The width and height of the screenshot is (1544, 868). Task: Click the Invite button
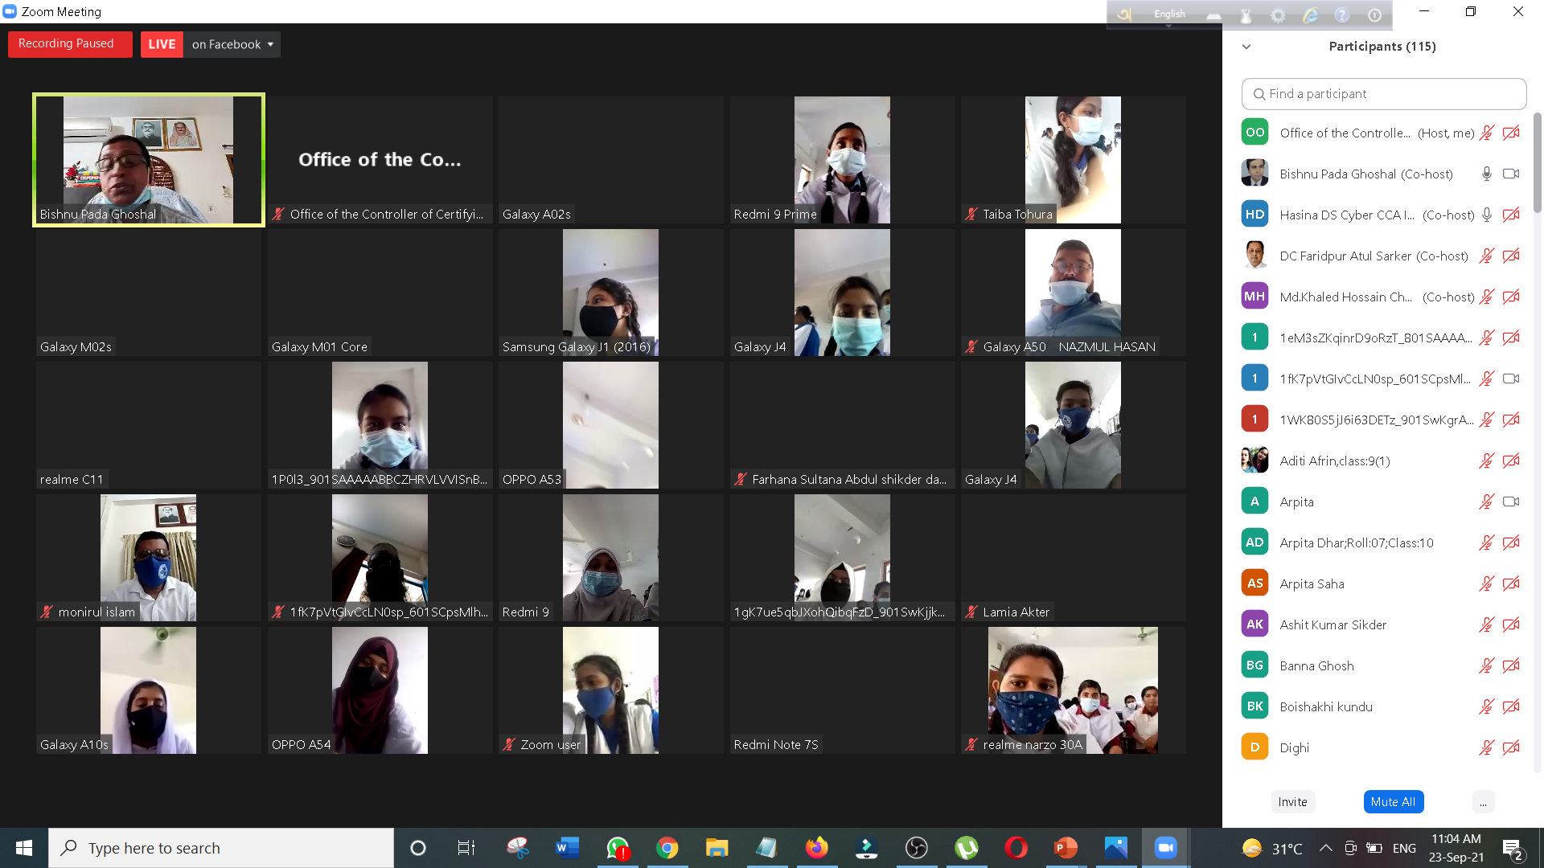(x=1292, y=802)
